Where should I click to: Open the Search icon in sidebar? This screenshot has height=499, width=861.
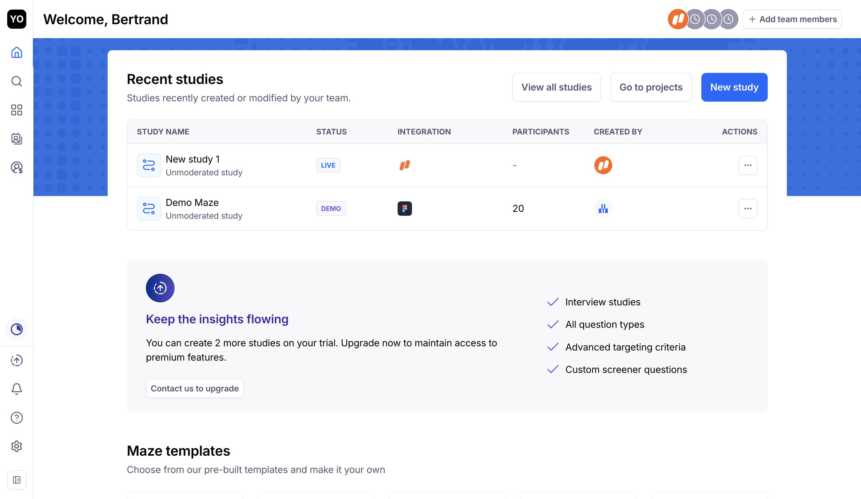[x=17, y=81]
